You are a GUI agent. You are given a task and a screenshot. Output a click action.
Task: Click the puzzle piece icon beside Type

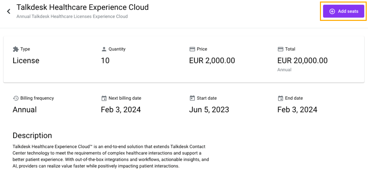15,49
